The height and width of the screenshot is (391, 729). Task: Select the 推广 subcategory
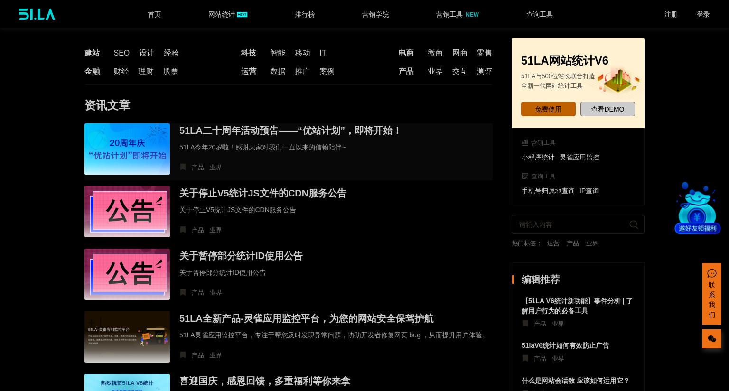click(302, 71)
